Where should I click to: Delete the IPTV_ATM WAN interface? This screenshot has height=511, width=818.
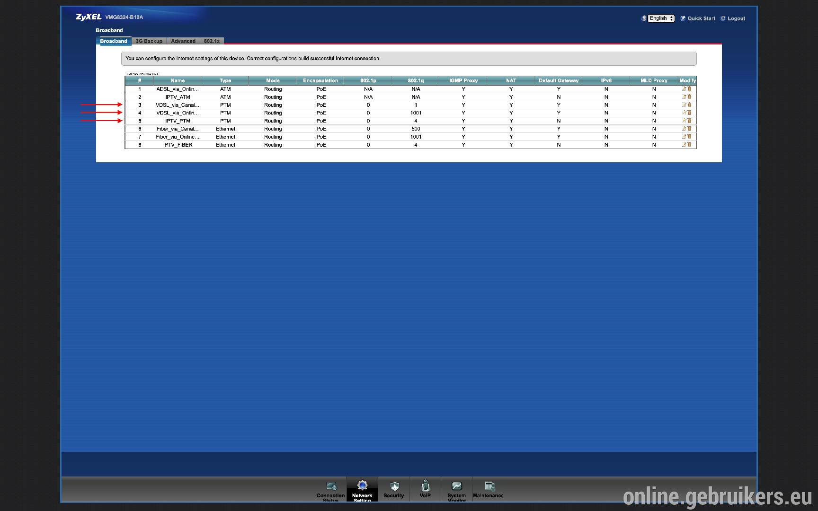tap(689, 97)
